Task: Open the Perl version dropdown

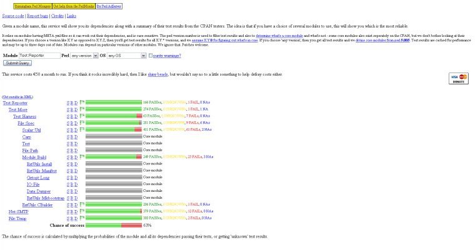Action: click(84, 56)
